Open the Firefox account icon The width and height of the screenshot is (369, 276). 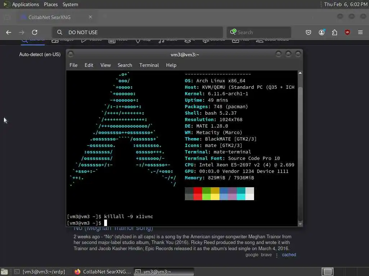pyautogui.click(x=322, y=32)
